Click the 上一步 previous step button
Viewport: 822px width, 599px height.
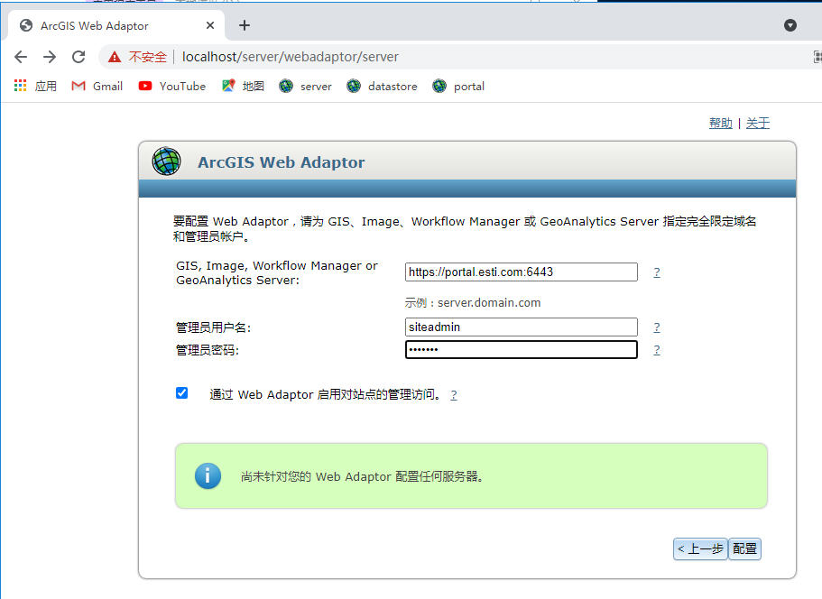click(700, 548)
